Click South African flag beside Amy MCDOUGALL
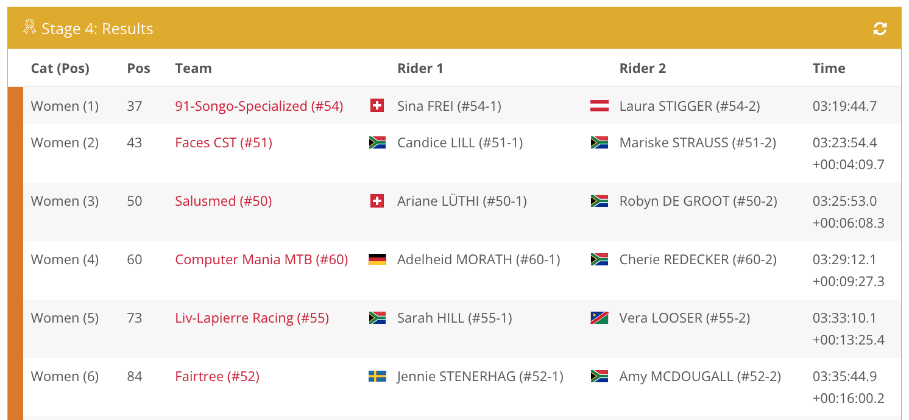 [x=600, y=376]
